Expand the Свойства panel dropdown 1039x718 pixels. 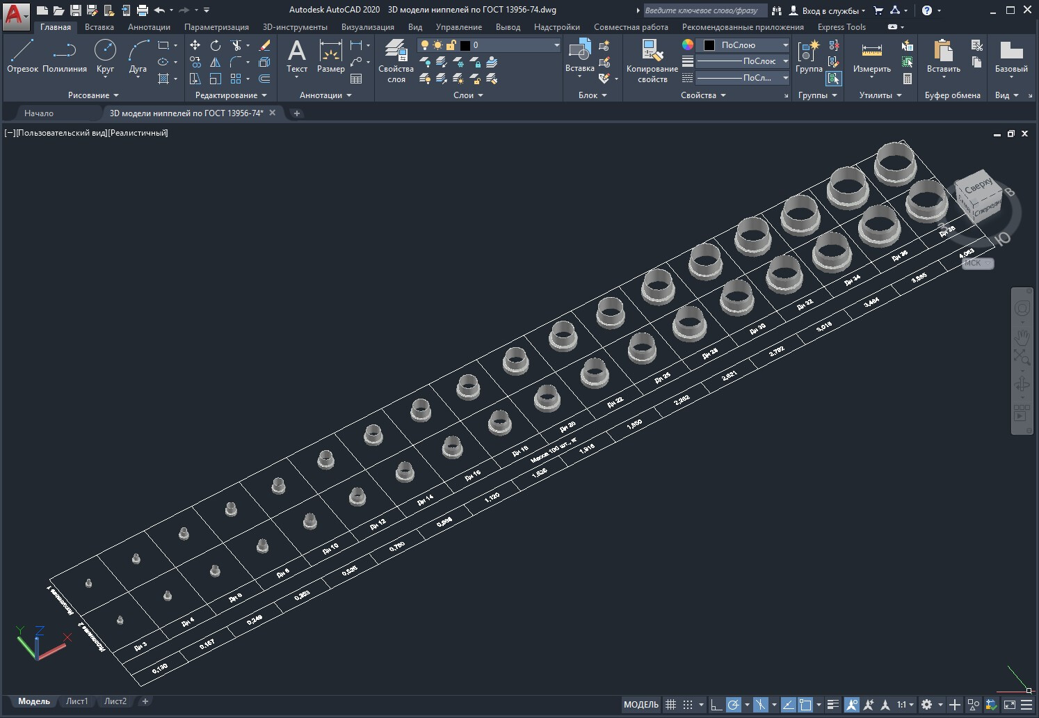703,95
